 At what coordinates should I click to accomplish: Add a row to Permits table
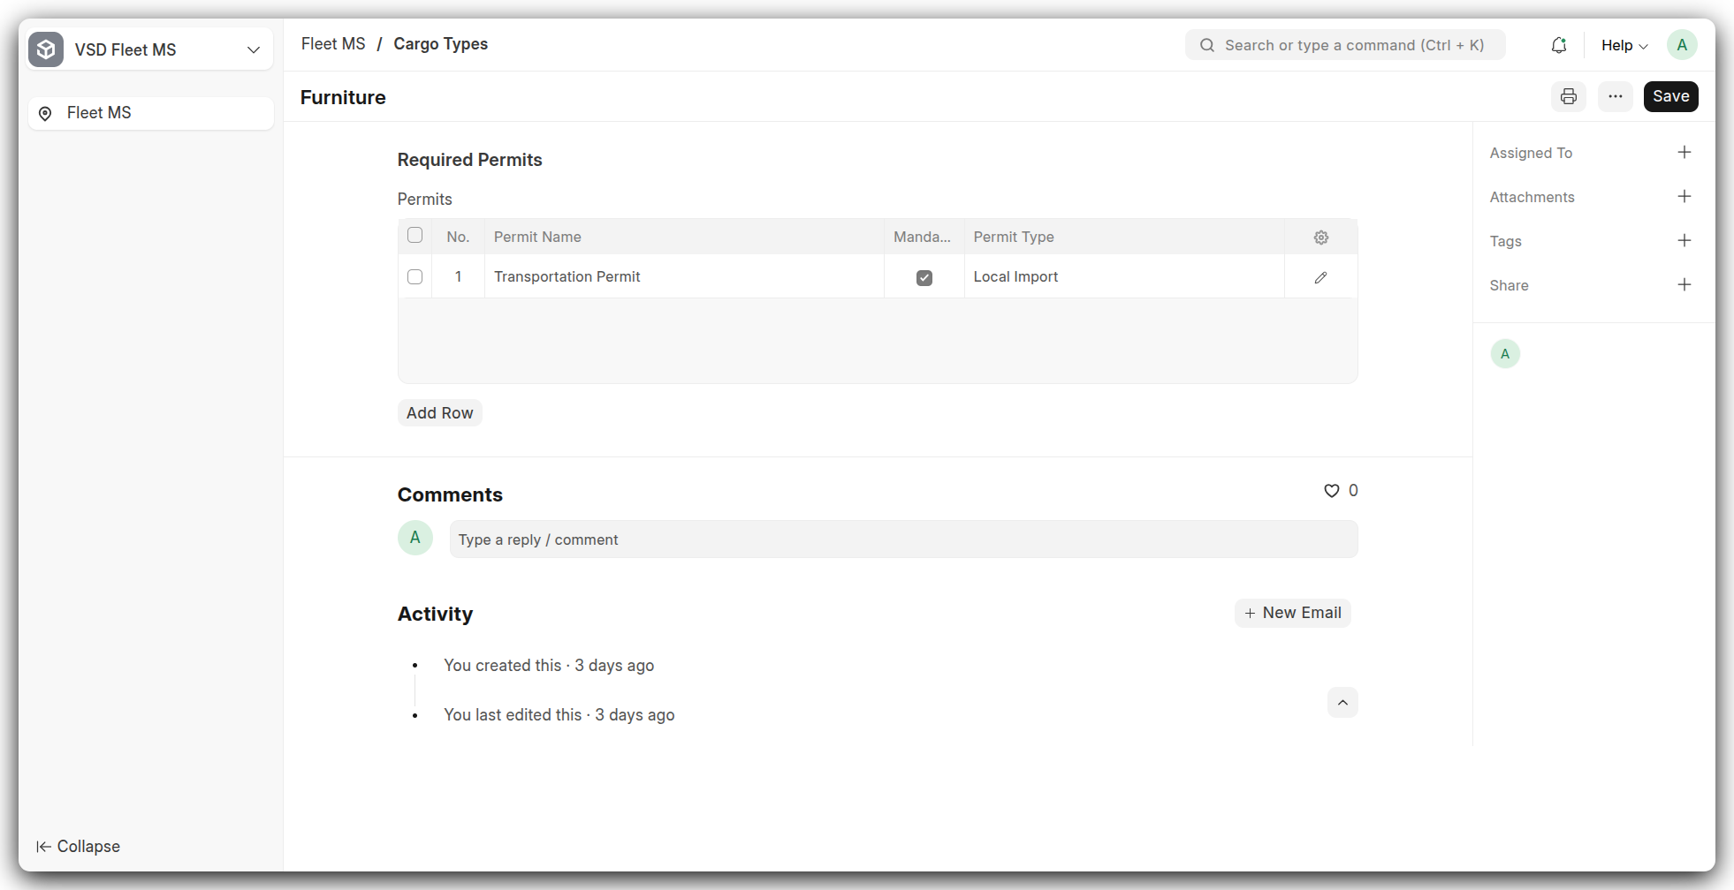click(x=440, y=413)
